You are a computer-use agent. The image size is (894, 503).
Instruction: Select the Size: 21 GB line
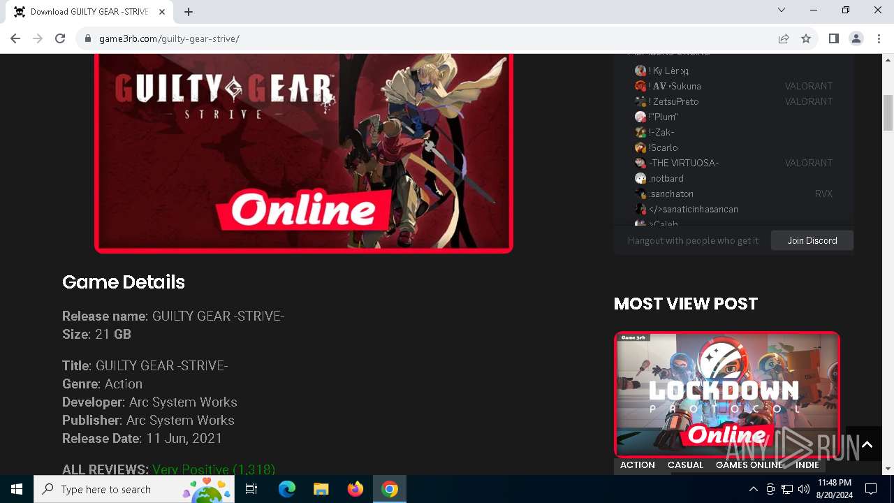(97, 334)
